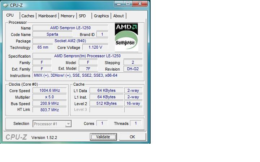Click the Brand ID value field
The width and height of the screenshot is (260, 162).
click(102, 34)
